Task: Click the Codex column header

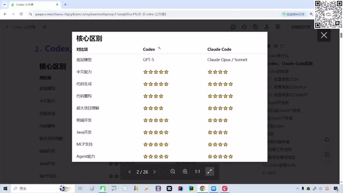Action: [149, 49]
